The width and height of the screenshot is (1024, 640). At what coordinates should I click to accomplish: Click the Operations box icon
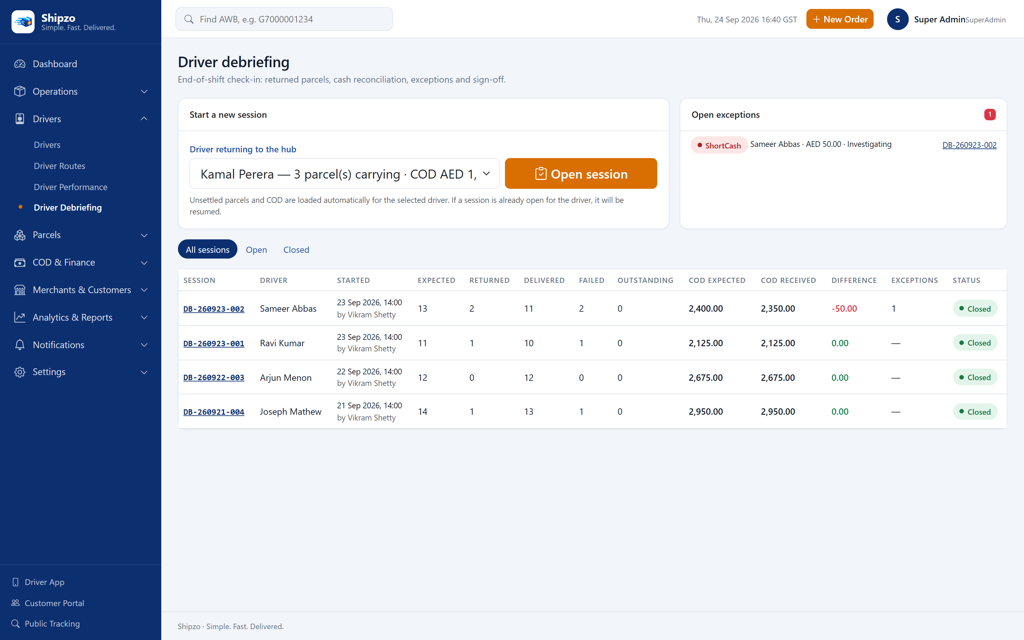point(20,92)
